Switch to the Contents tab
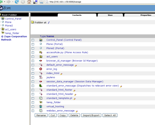 77,15
